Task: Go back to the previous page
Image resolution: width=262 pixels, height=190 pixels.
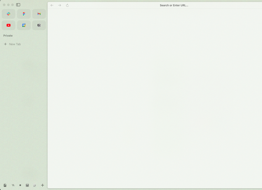Action: pyautogui.click(x=52, y=5)
